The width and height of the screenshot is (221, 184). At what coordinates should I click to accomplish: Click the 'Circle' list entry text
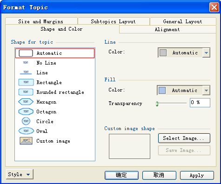tap(45, 121)
